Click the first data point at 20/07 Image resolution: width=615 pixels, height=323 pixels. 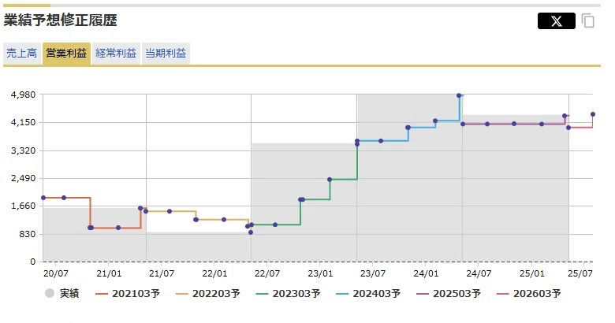[43, 198]
